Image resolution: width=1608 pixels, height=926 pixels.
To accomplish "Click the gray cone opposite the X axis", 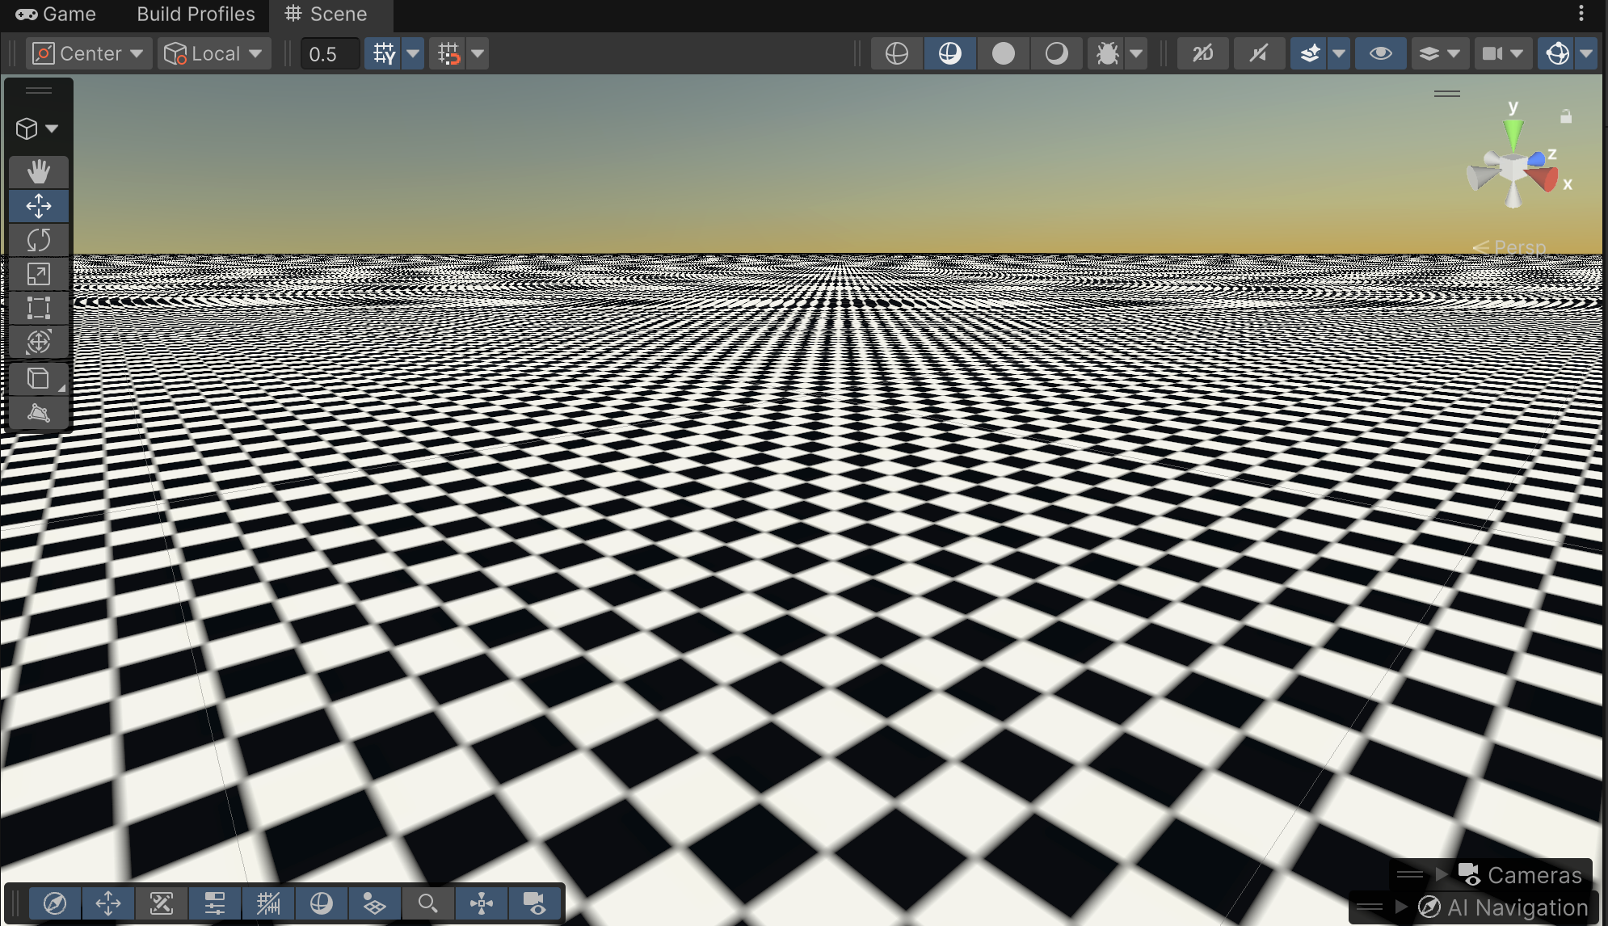I will 1481,175.
